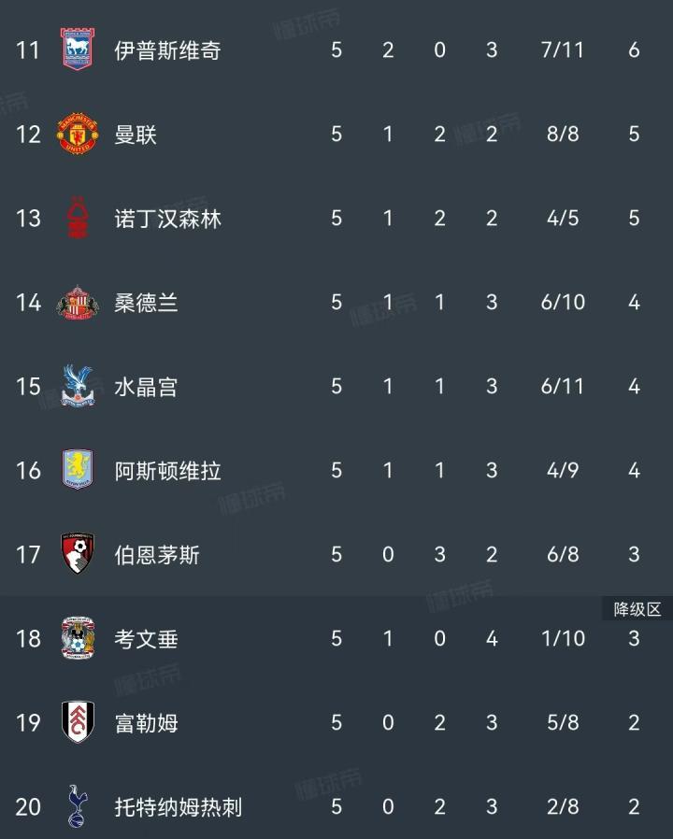Click the Sunderland club crest
This screenshot has height=839, width=673.
point(78,302)
